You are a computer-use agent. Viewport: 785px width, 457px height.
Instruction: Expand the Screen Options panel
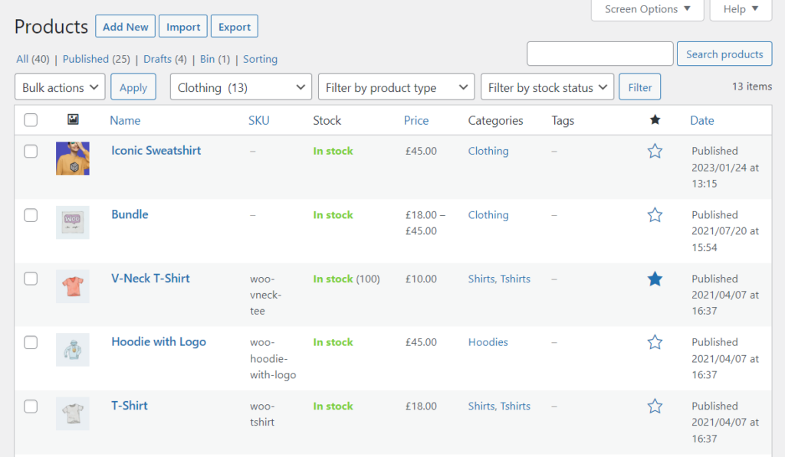point(646,9)
